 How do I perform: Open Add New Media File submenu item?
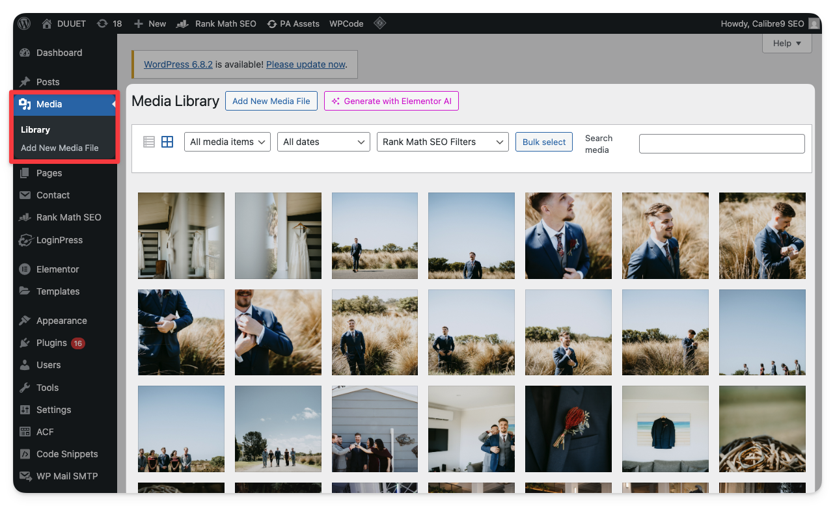tap(60, 148)
